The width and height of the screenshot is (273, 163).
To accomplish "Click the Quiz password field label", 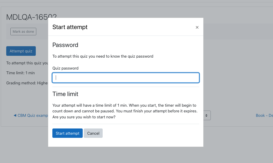I will 66,68.
